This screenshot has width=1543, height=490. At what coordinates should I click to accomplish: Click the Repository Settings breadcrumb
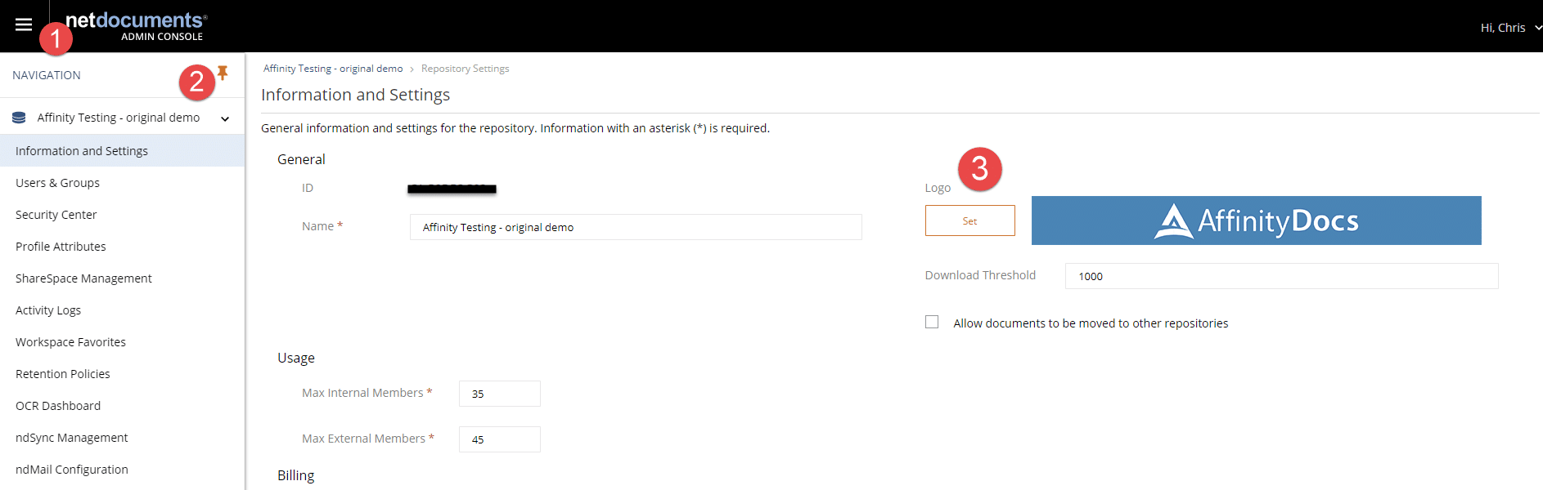[465, 69]
